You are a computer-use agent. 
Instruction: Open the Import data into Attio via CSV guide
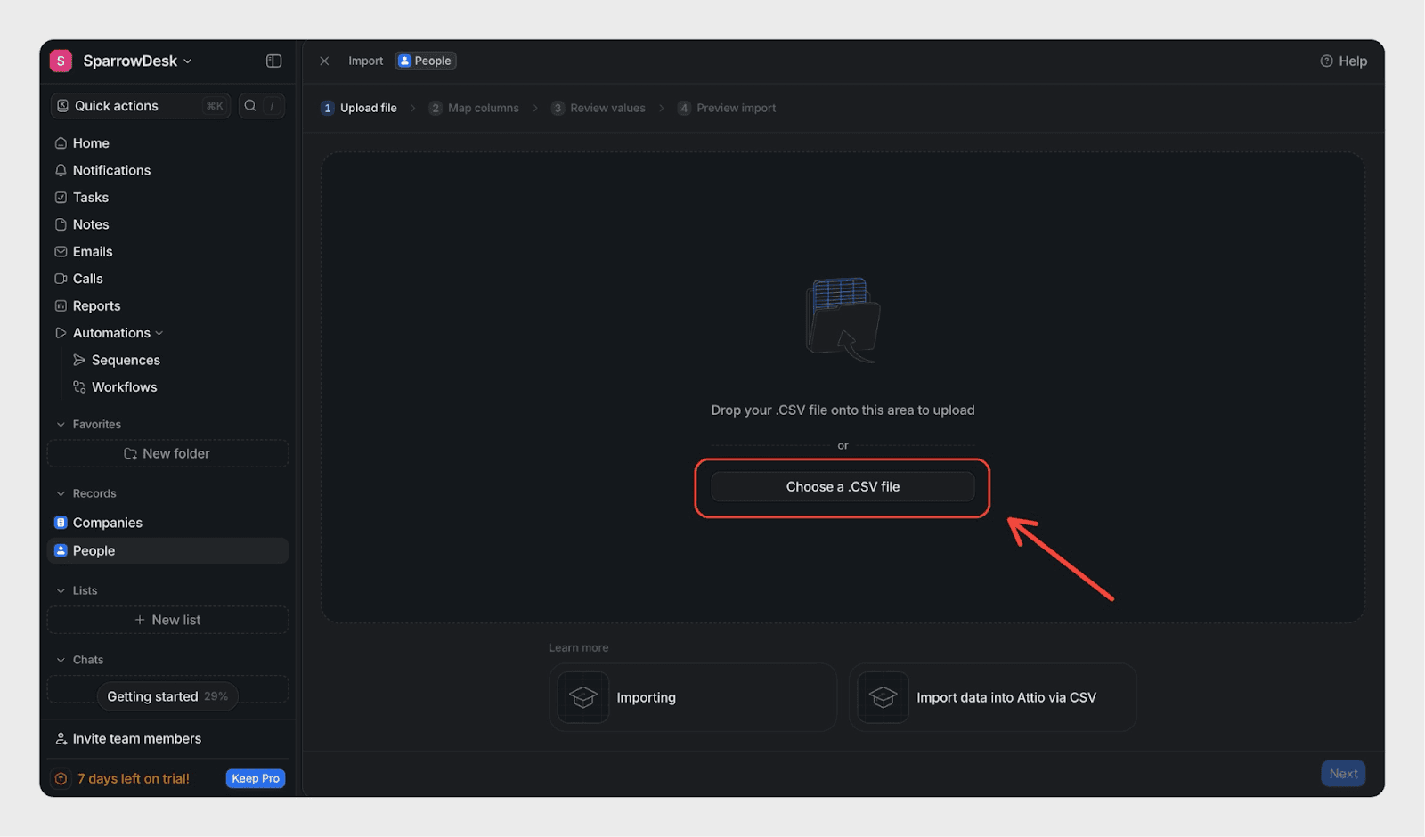[x=992, y=697]
